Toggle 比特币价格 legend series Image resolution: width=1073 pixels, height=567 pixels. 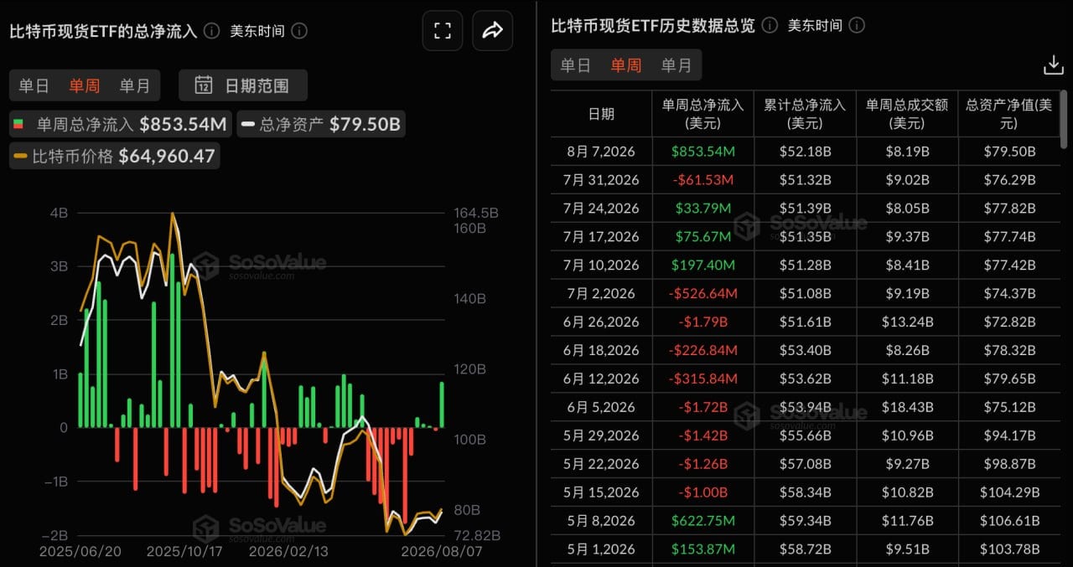114,156
